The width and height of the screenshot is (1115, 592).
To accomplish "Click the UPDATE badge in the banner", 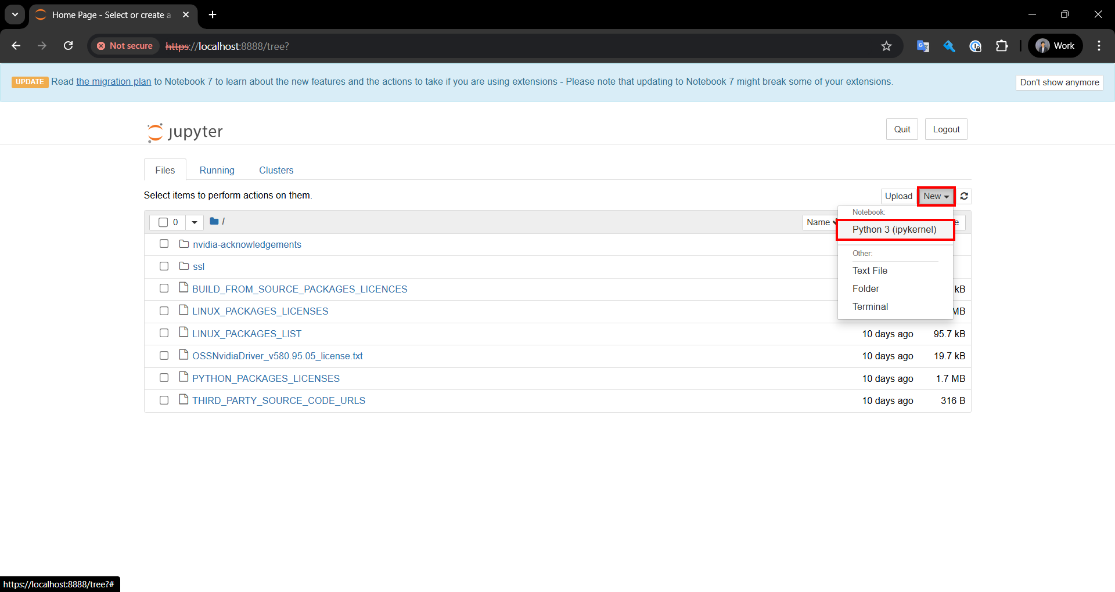I will coord(30,82).
